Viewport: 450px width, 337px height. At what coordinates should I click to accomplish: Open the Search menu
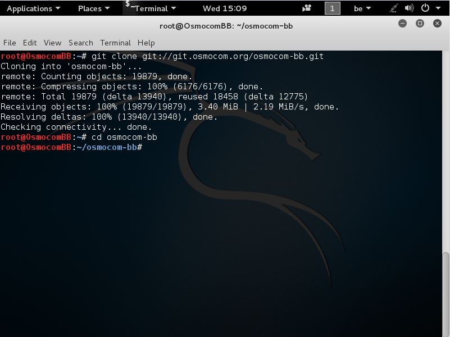[81, 43]
